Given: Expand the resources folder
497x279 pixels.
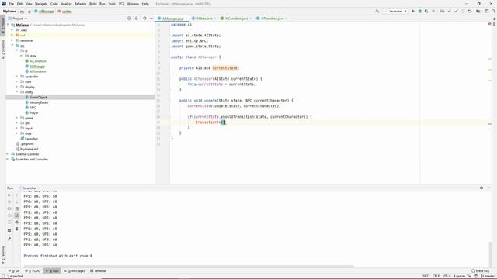Looking at the screenshot, I should pyautogui.click(x=12, y=40).
